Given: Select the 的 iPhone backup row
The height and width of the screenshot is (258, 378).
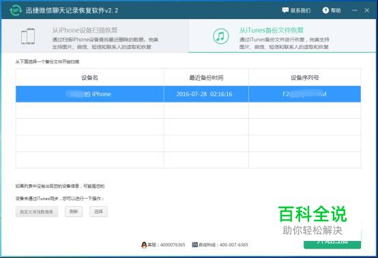Looking at the screenshot, I should tap(188, 94).
